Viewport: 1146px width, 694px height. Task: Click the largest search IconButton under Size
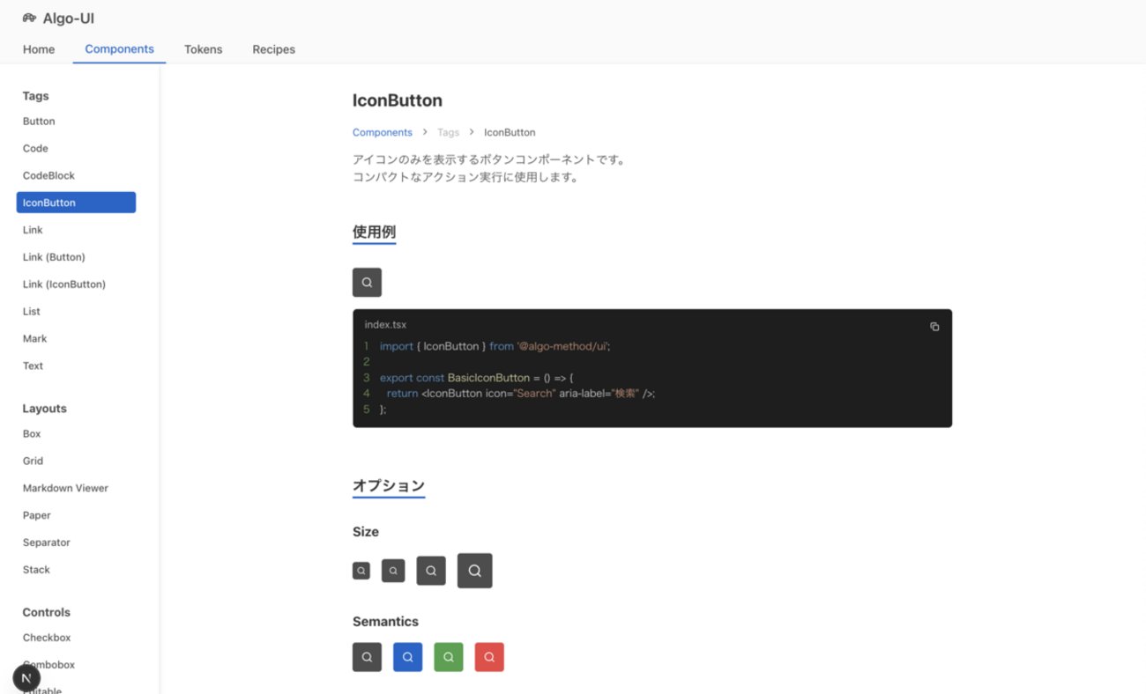click(474, 570)
